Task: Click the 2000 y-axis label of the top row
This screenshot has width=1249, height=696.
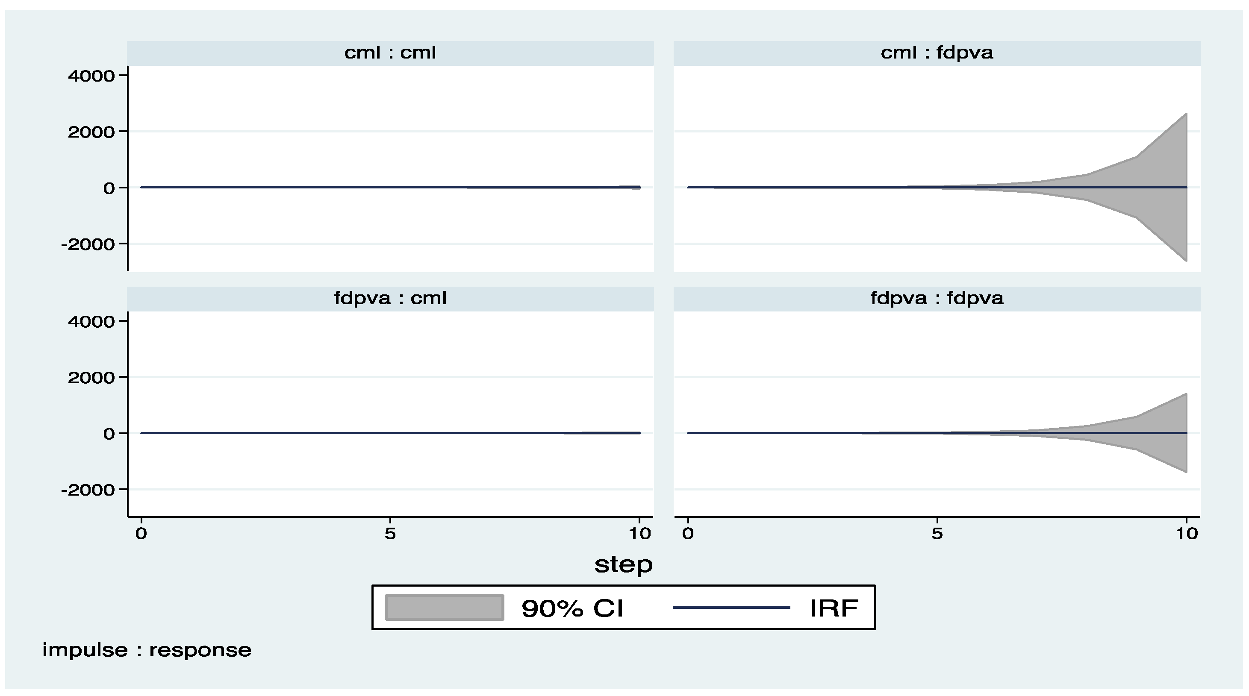Action: tap(91, 132)
